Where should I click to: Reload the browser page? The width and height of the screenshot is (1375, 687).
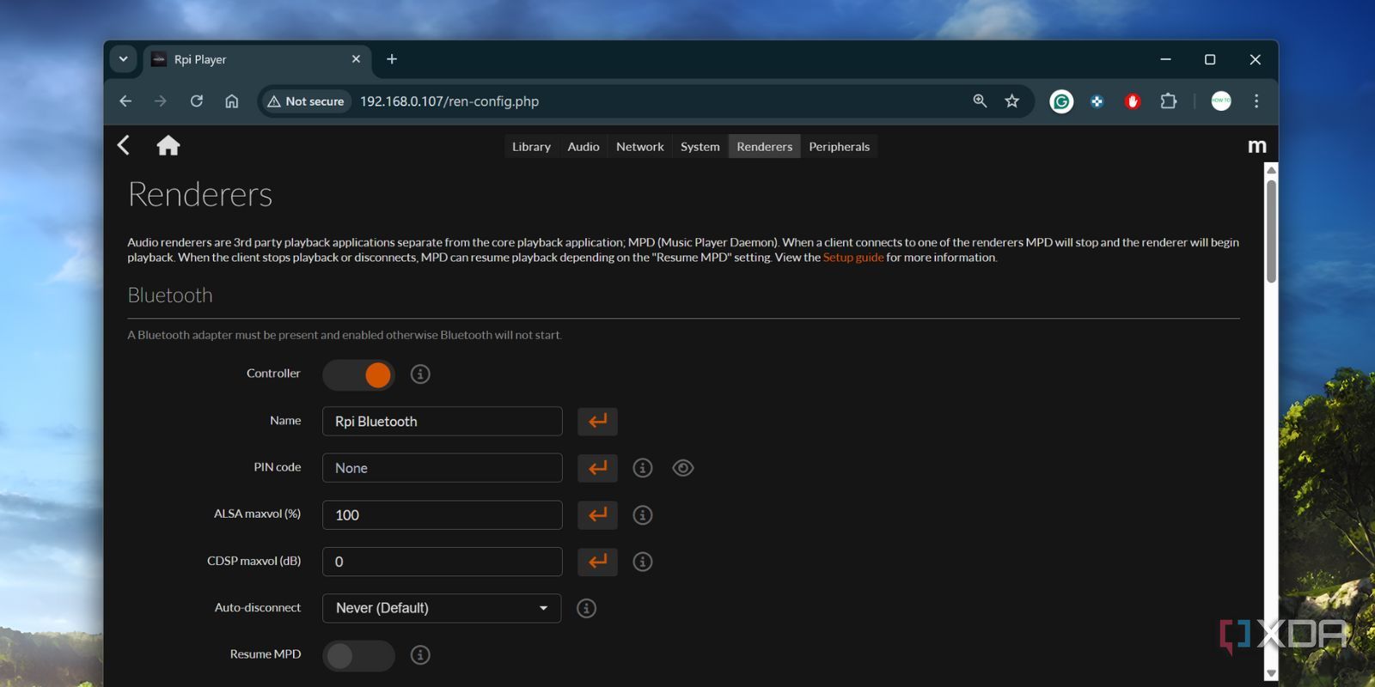coord(197,101)
